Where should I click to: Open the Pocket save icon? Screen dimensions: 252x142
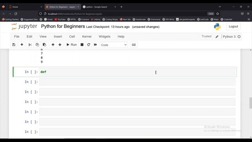(242, 14)
